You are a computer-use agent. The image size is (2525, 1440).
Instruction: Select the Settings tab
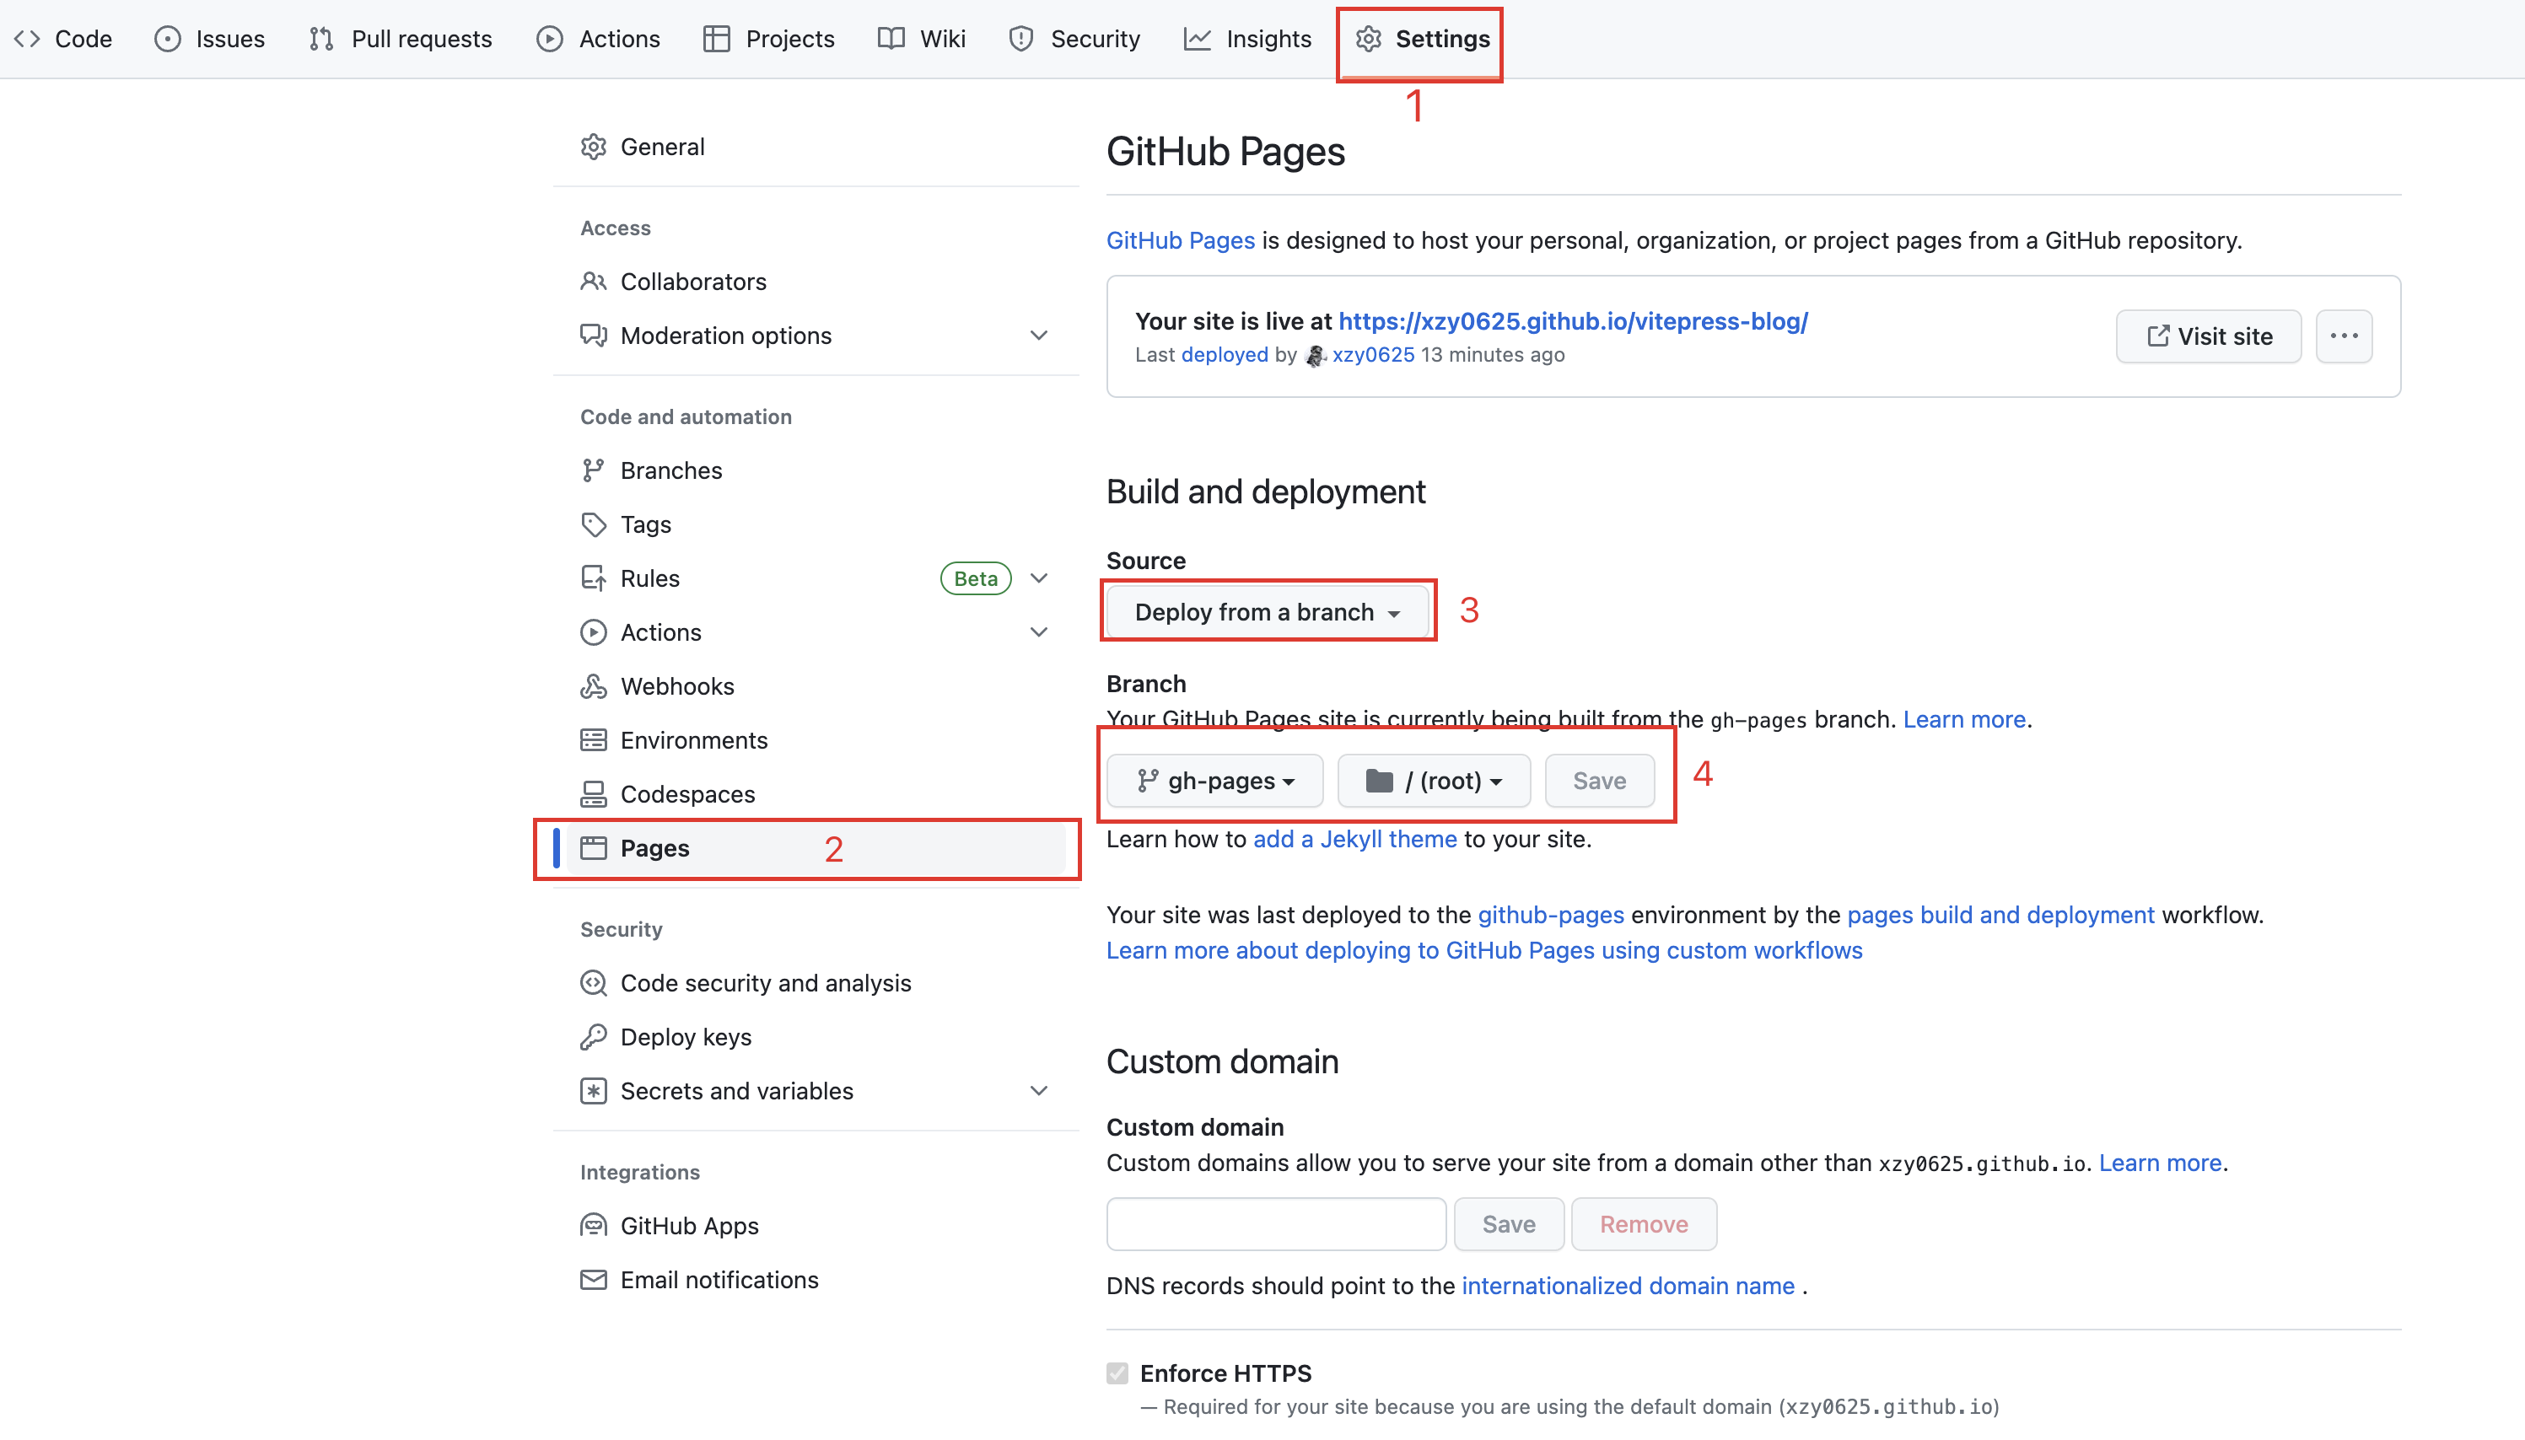pos(1421,39)
